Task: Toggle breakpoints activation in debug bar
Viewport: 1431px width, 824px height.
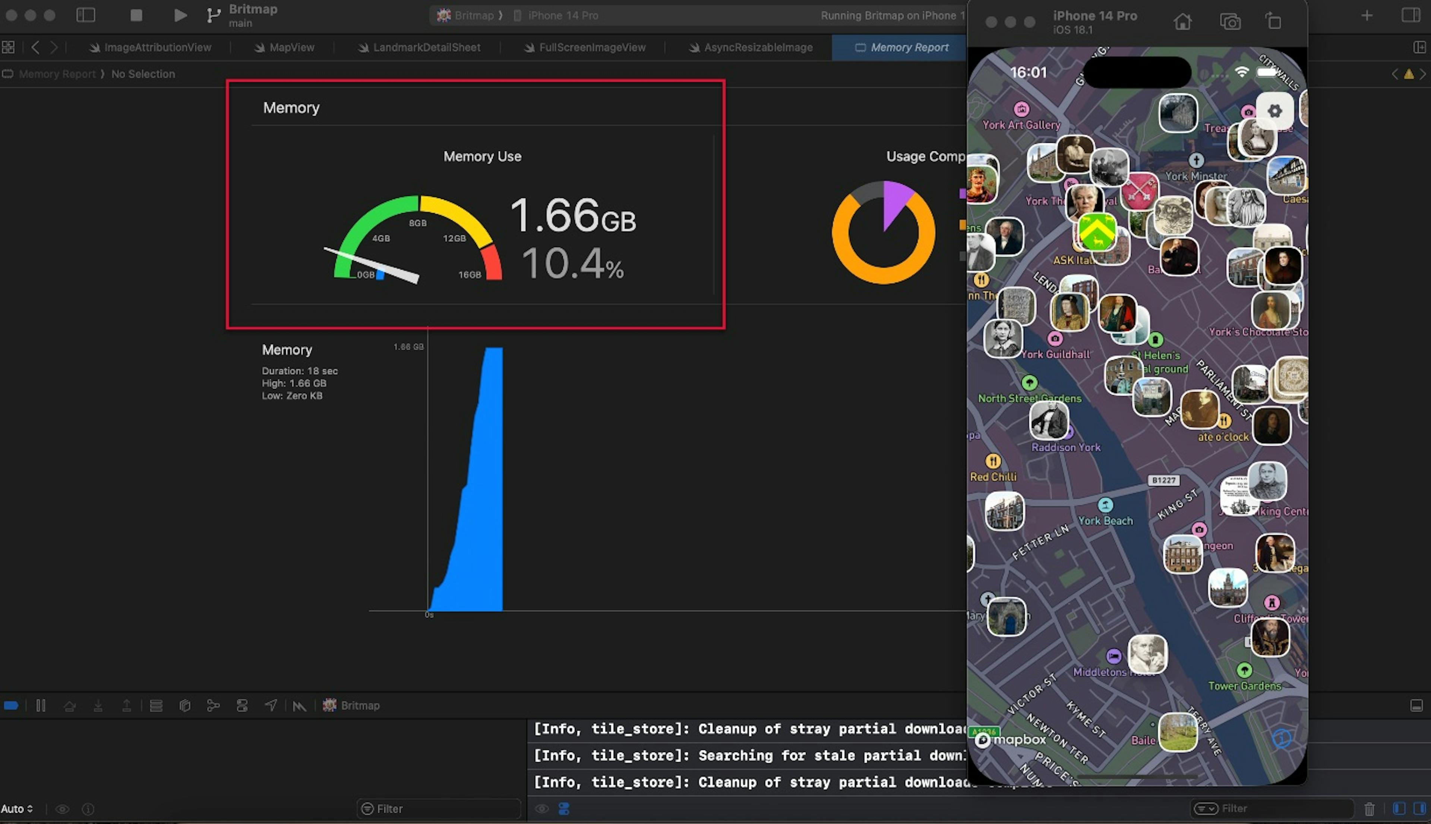Action: coord(11,705)
